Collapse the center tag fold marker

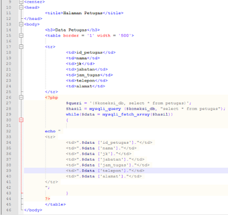21,2
